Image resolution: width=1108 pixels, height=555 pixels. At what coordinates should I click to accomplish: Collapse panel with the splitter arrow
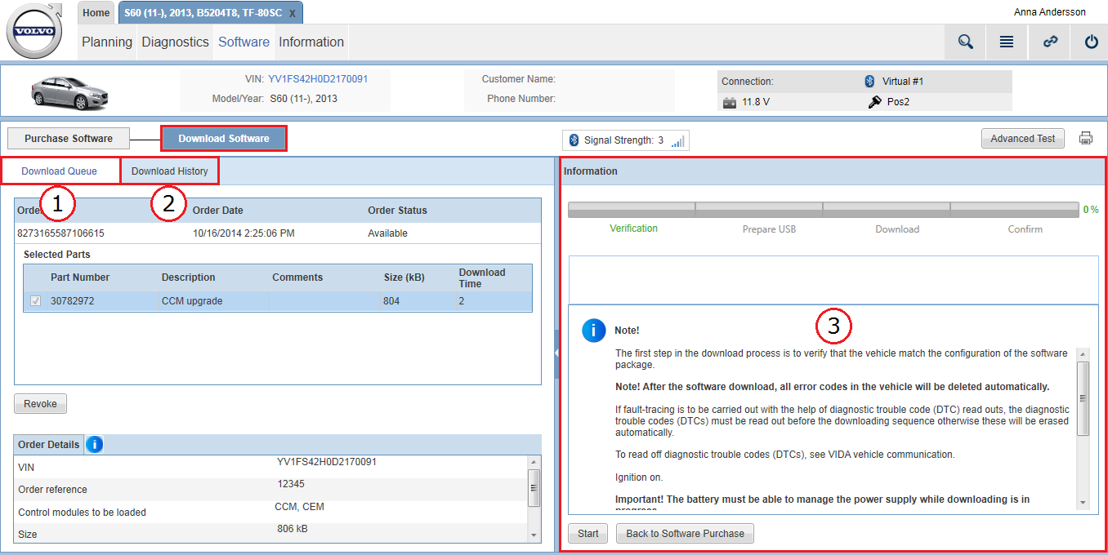click(x=556, y=353)
